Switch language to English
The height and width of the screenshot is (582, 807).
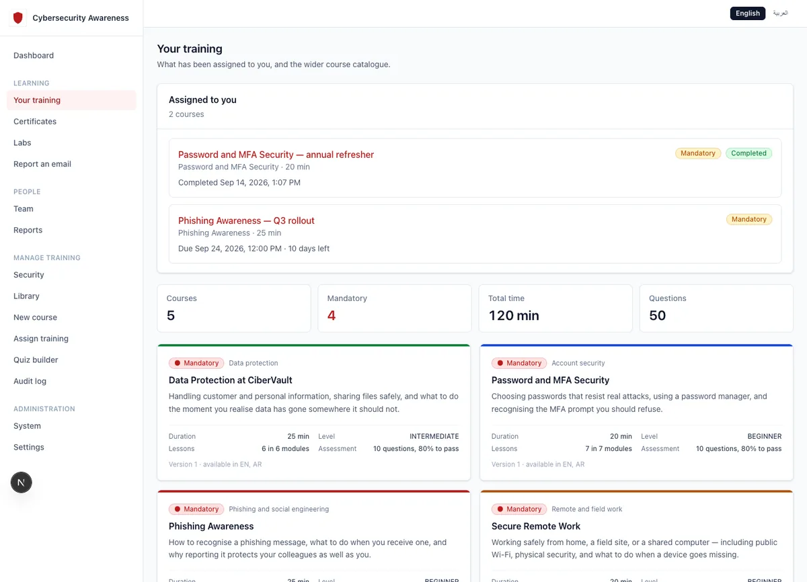[747, 13]
